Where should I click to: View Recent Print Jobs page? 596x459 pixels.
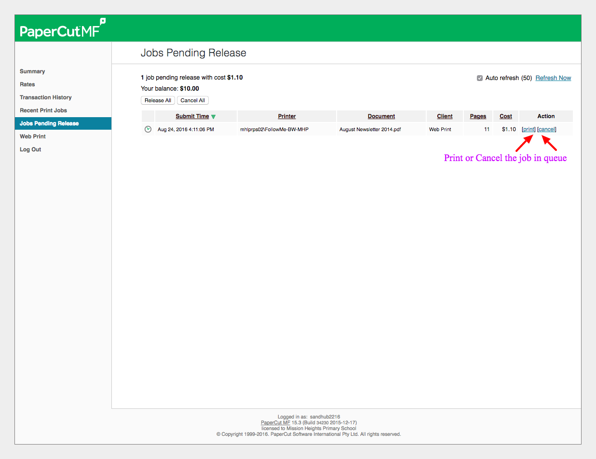[43, 110]
